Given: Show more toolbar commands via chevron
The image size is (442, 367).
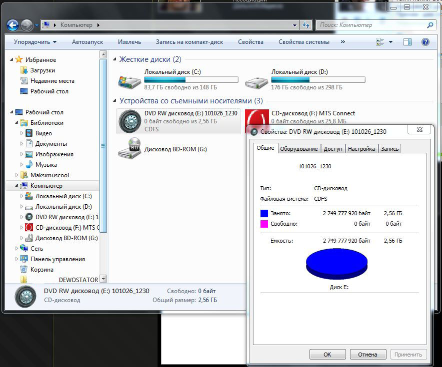Looking at the screenshot, I should (x=343, y=41).
